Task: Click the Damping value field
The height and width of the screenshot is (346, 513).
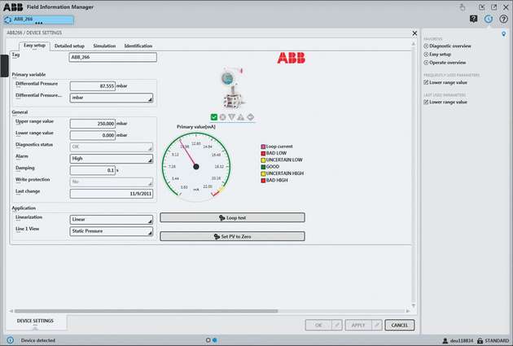Action: tap(93, 170)
